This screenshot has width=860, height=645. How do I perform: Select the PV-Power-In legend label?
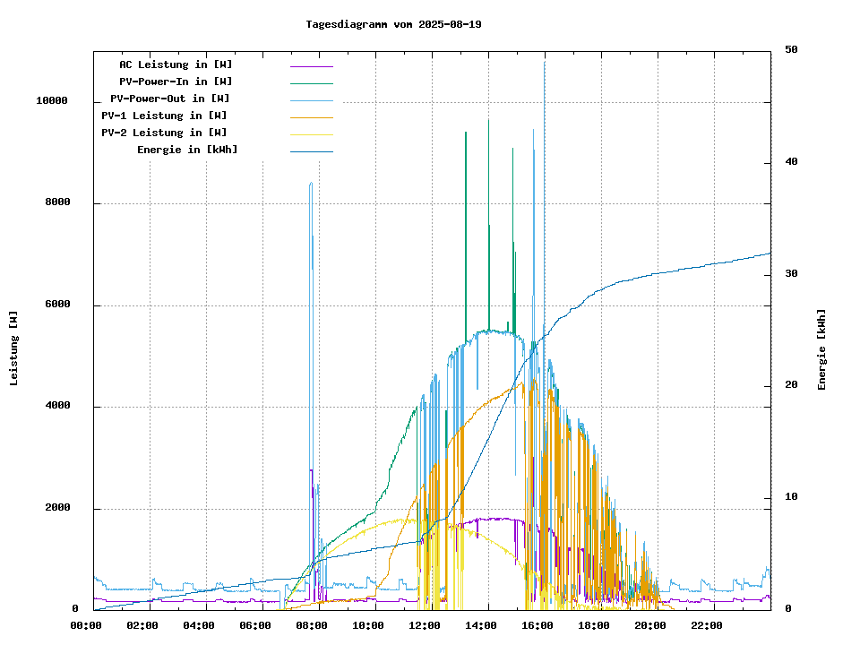[176, 82]
